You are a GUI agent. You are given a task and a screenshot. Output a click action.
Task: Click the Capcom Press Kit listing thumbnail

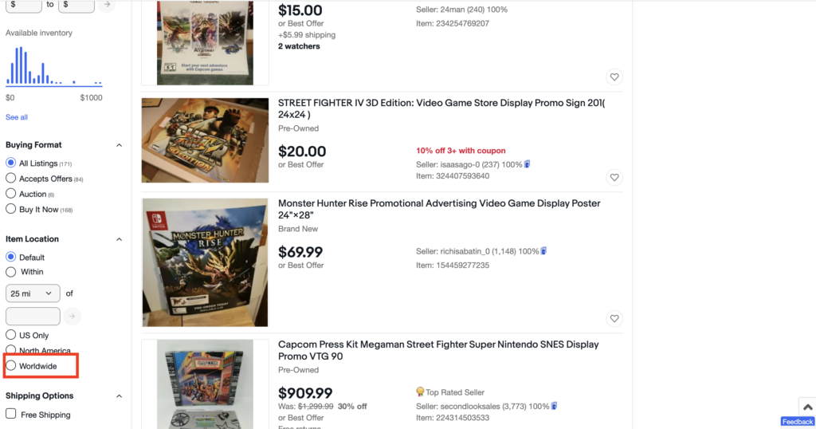pos(205,384)
